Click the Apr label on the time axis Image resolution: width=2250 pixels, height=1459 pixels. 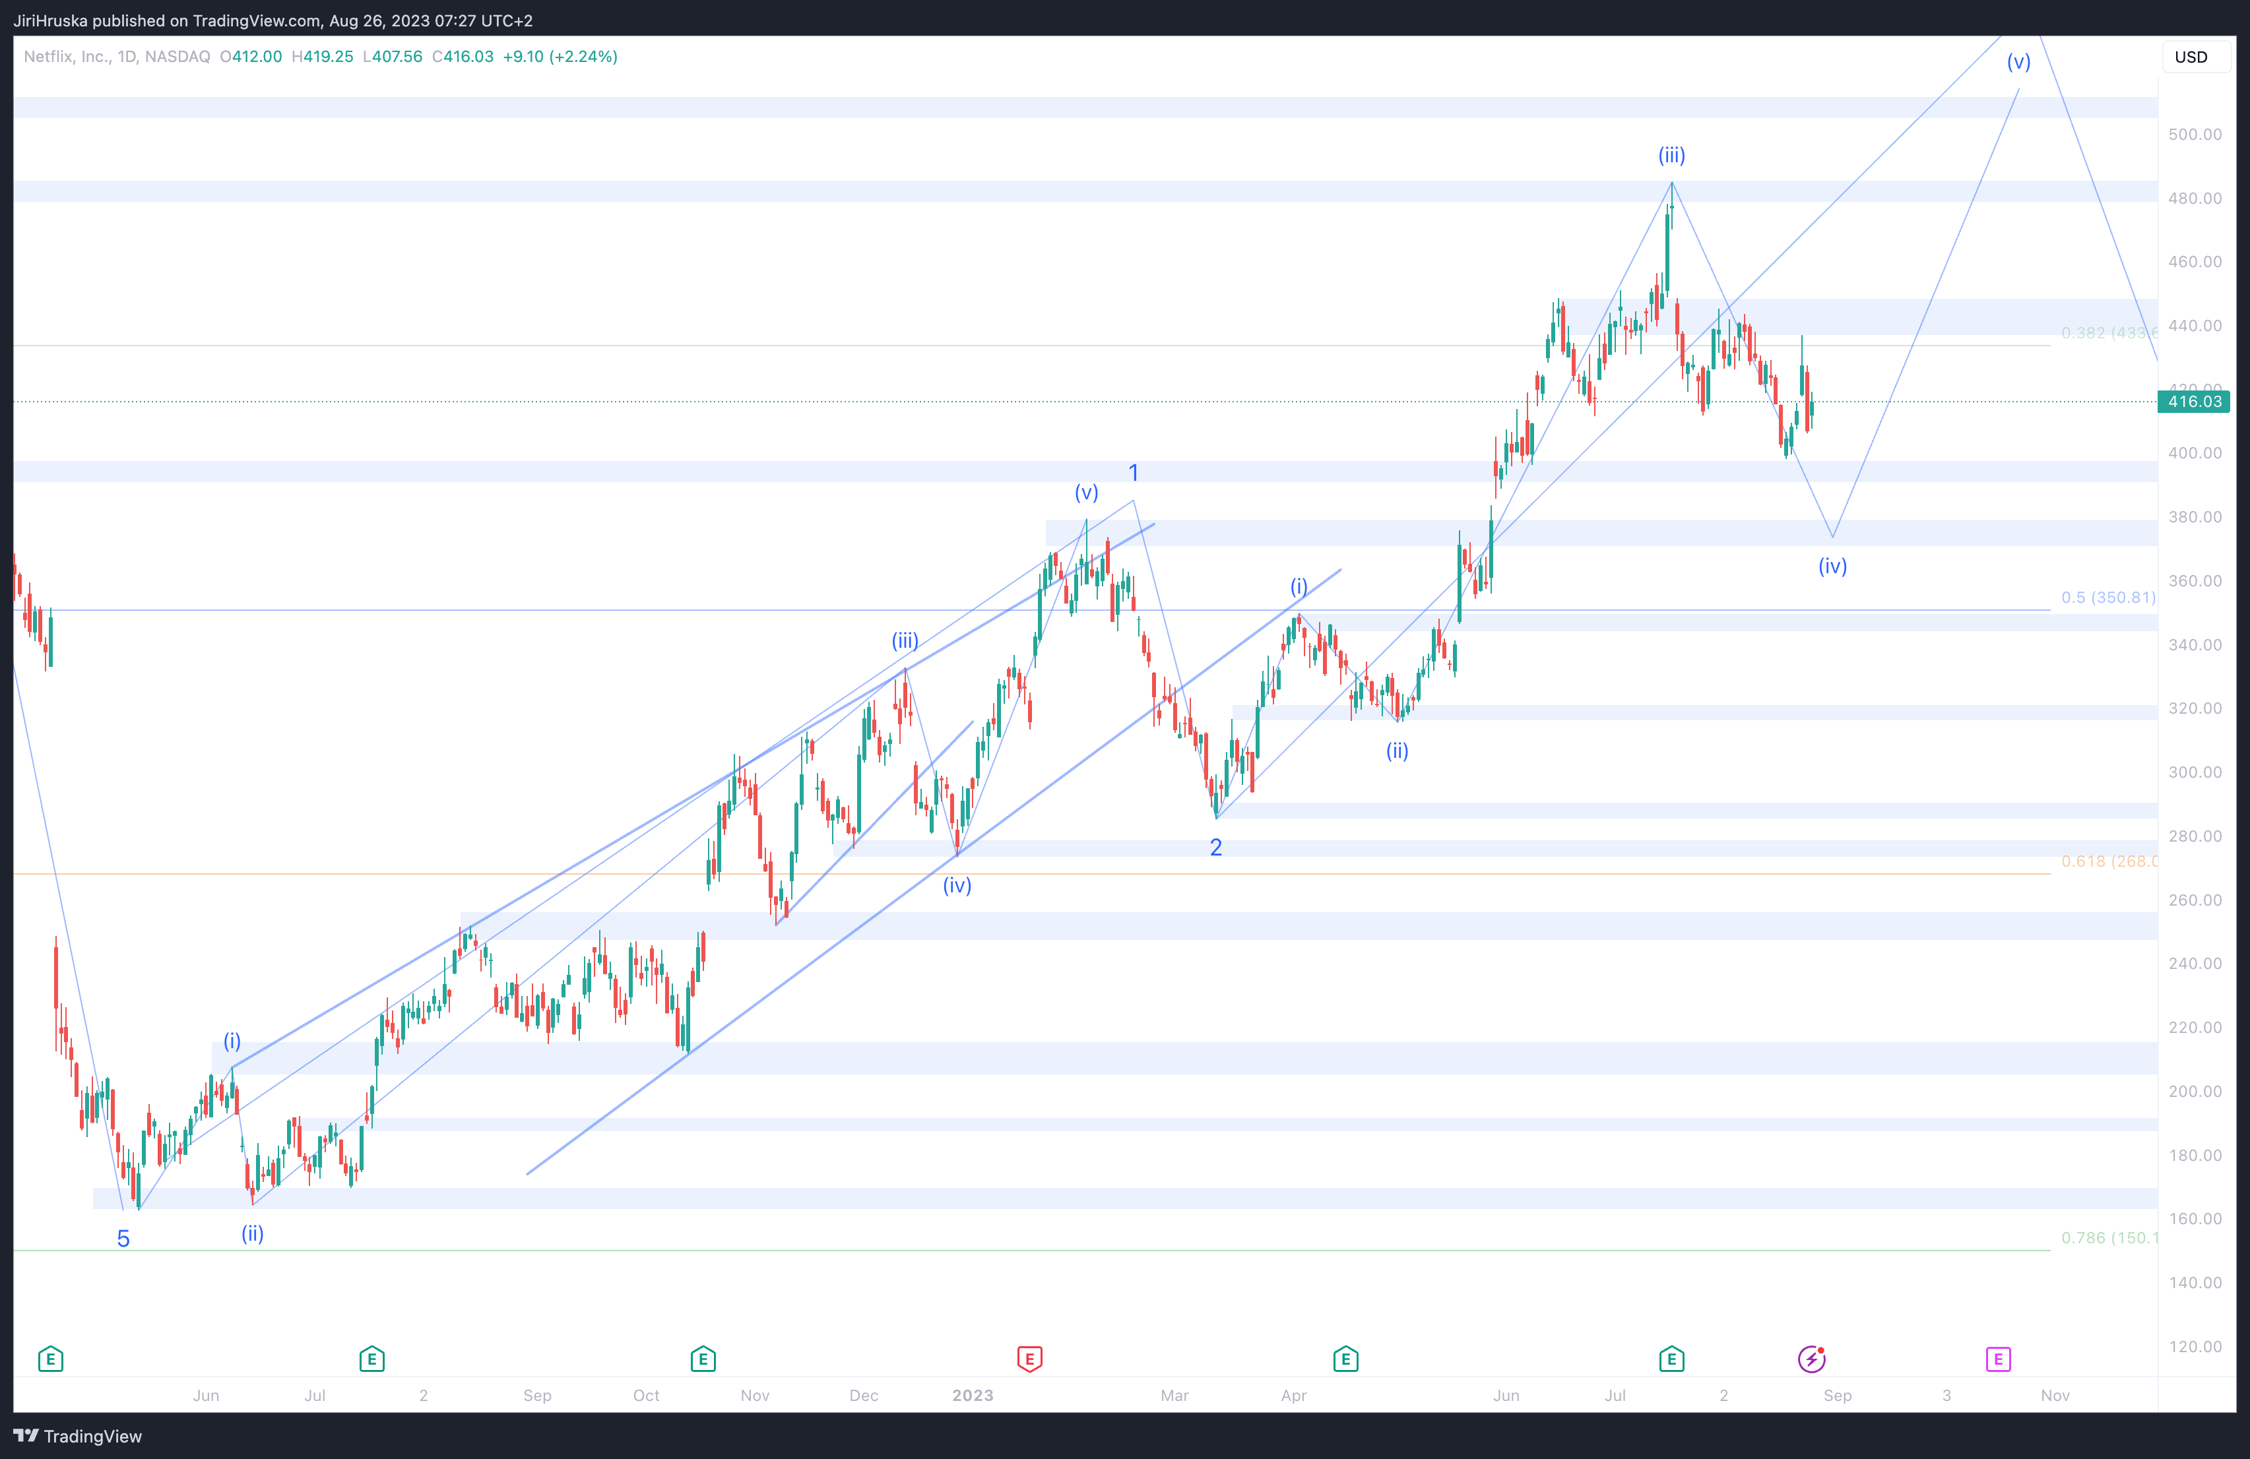click(1293, 1396)
